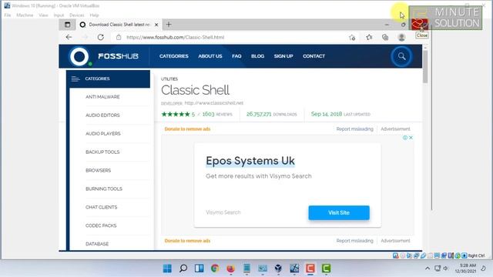Open the VirtualBox Help menu
This screenshot has width=493, height=277.
click(x=94, y=15)
